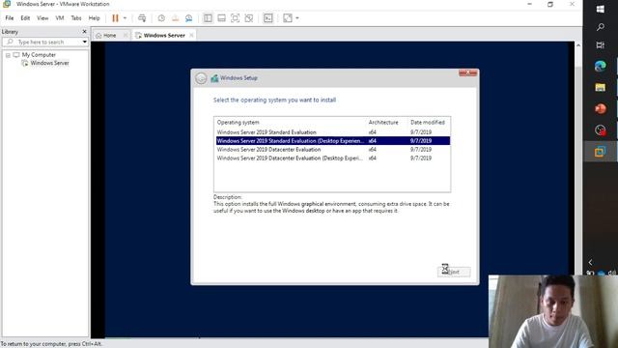This screenshot has width=618, height=348.
Task: Open the Edit menu
Action: pyautogui.click(x=25, y=18)
